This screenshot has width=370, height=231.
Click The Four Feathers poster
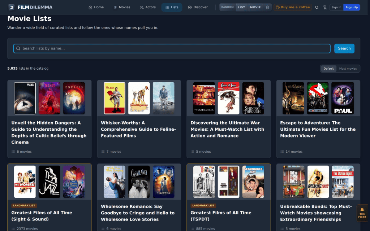(x=204, y=98)
